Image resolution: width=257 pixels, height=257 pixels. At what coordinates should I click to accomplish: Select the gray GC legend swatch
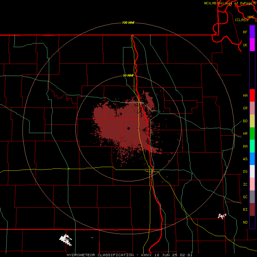tap(252, 197)
